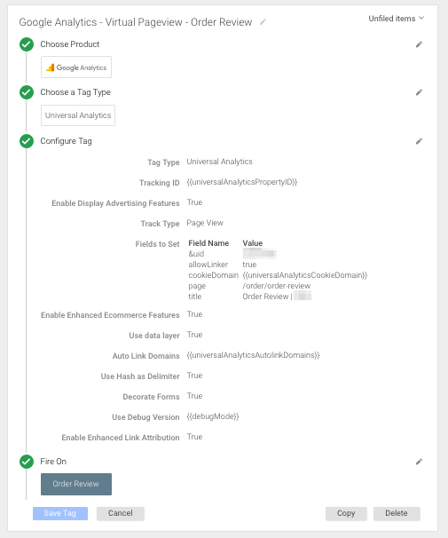
Task: Click the Enable Enhanced Link Attribution label
Action: tap(121, 438)
